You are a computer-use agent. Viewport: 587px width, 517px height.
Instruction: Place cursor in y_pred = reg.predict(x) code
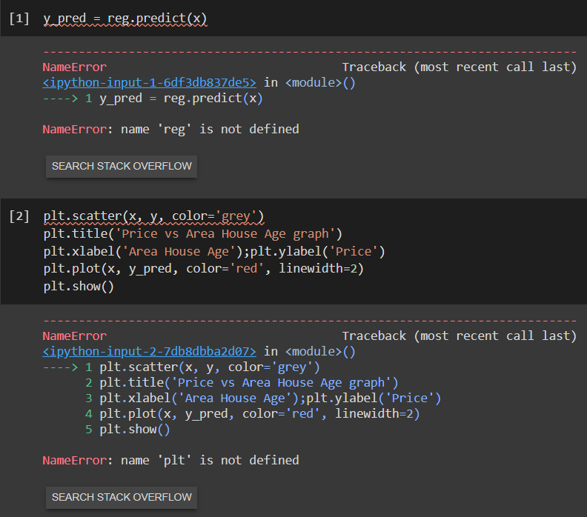tap(125, 19)
